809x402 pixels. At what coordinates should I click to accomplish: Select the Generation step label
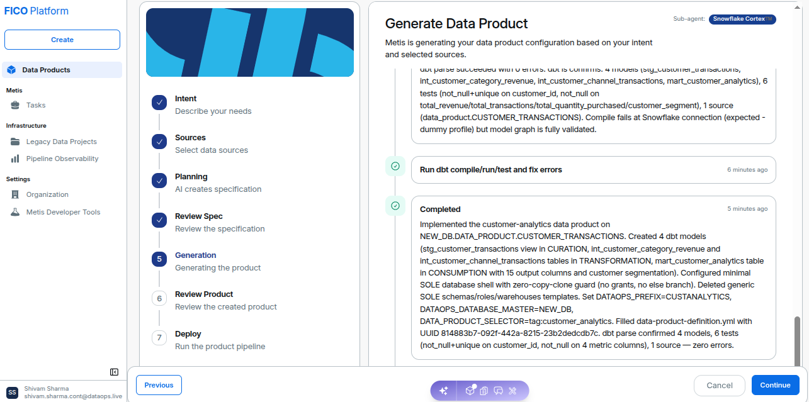pyautogui.click(x=195, y=255)
